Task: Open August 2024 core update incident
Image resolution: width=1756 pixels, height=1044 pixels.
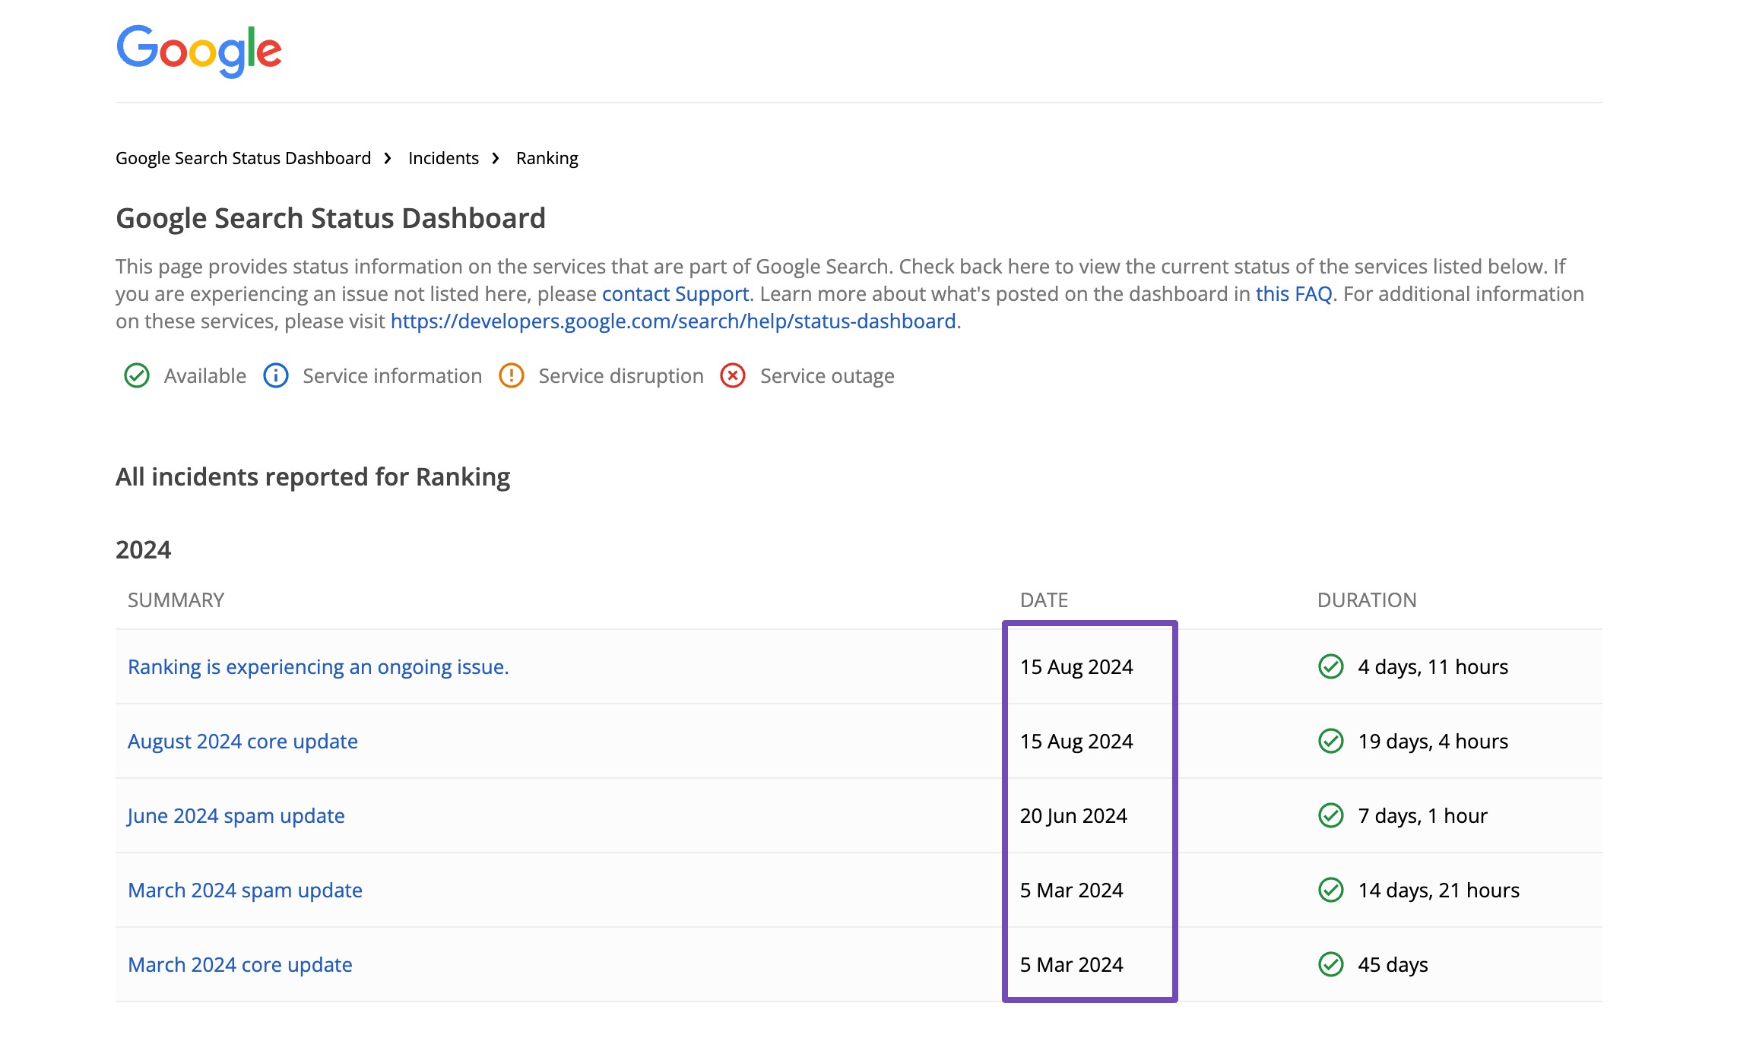Action: pyautogui.click(x=242, y=741)
